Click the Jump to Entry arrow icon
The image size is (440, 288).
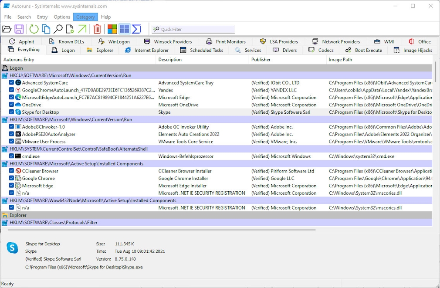(x=83, y=29)
